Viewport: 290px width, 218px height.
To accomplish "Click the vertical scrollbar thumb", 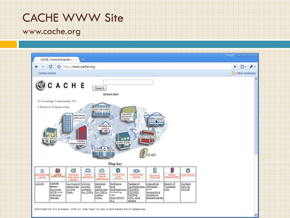I will click(x=256, y=118).
